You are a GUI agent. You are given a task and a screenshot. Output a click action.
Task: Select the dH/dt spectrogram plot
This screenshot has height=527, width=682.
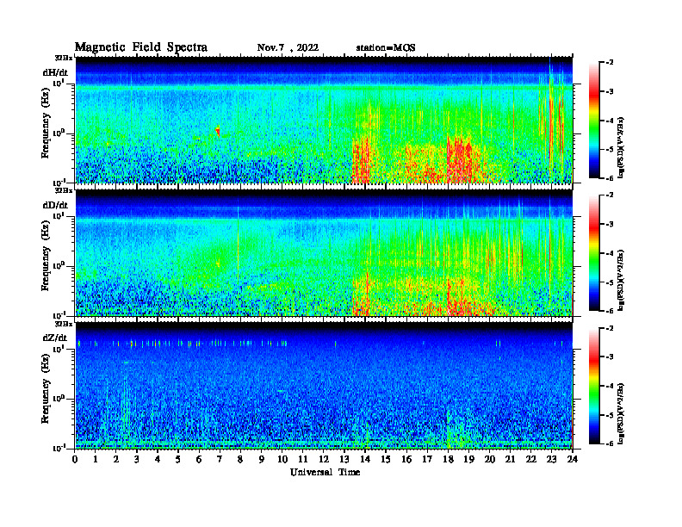(324, 120)
